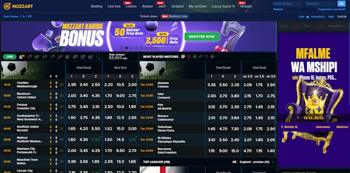
Task: Click the Register link
Action: 278,9
